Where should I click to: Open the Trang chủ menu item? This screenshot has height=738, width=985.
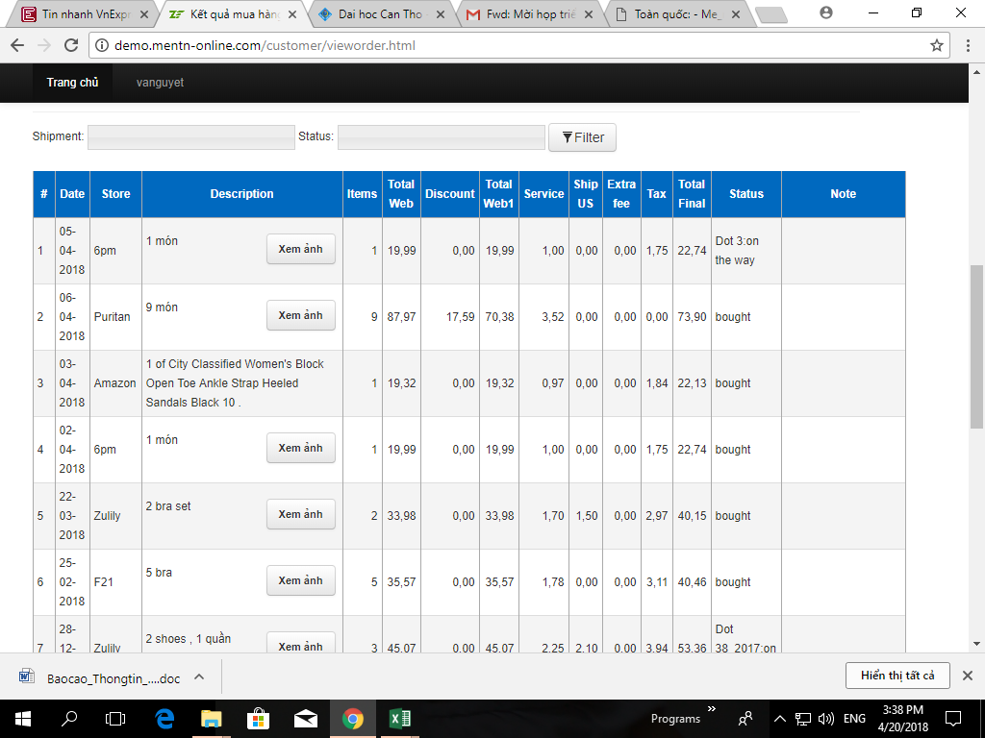click(x=72, y=83)
